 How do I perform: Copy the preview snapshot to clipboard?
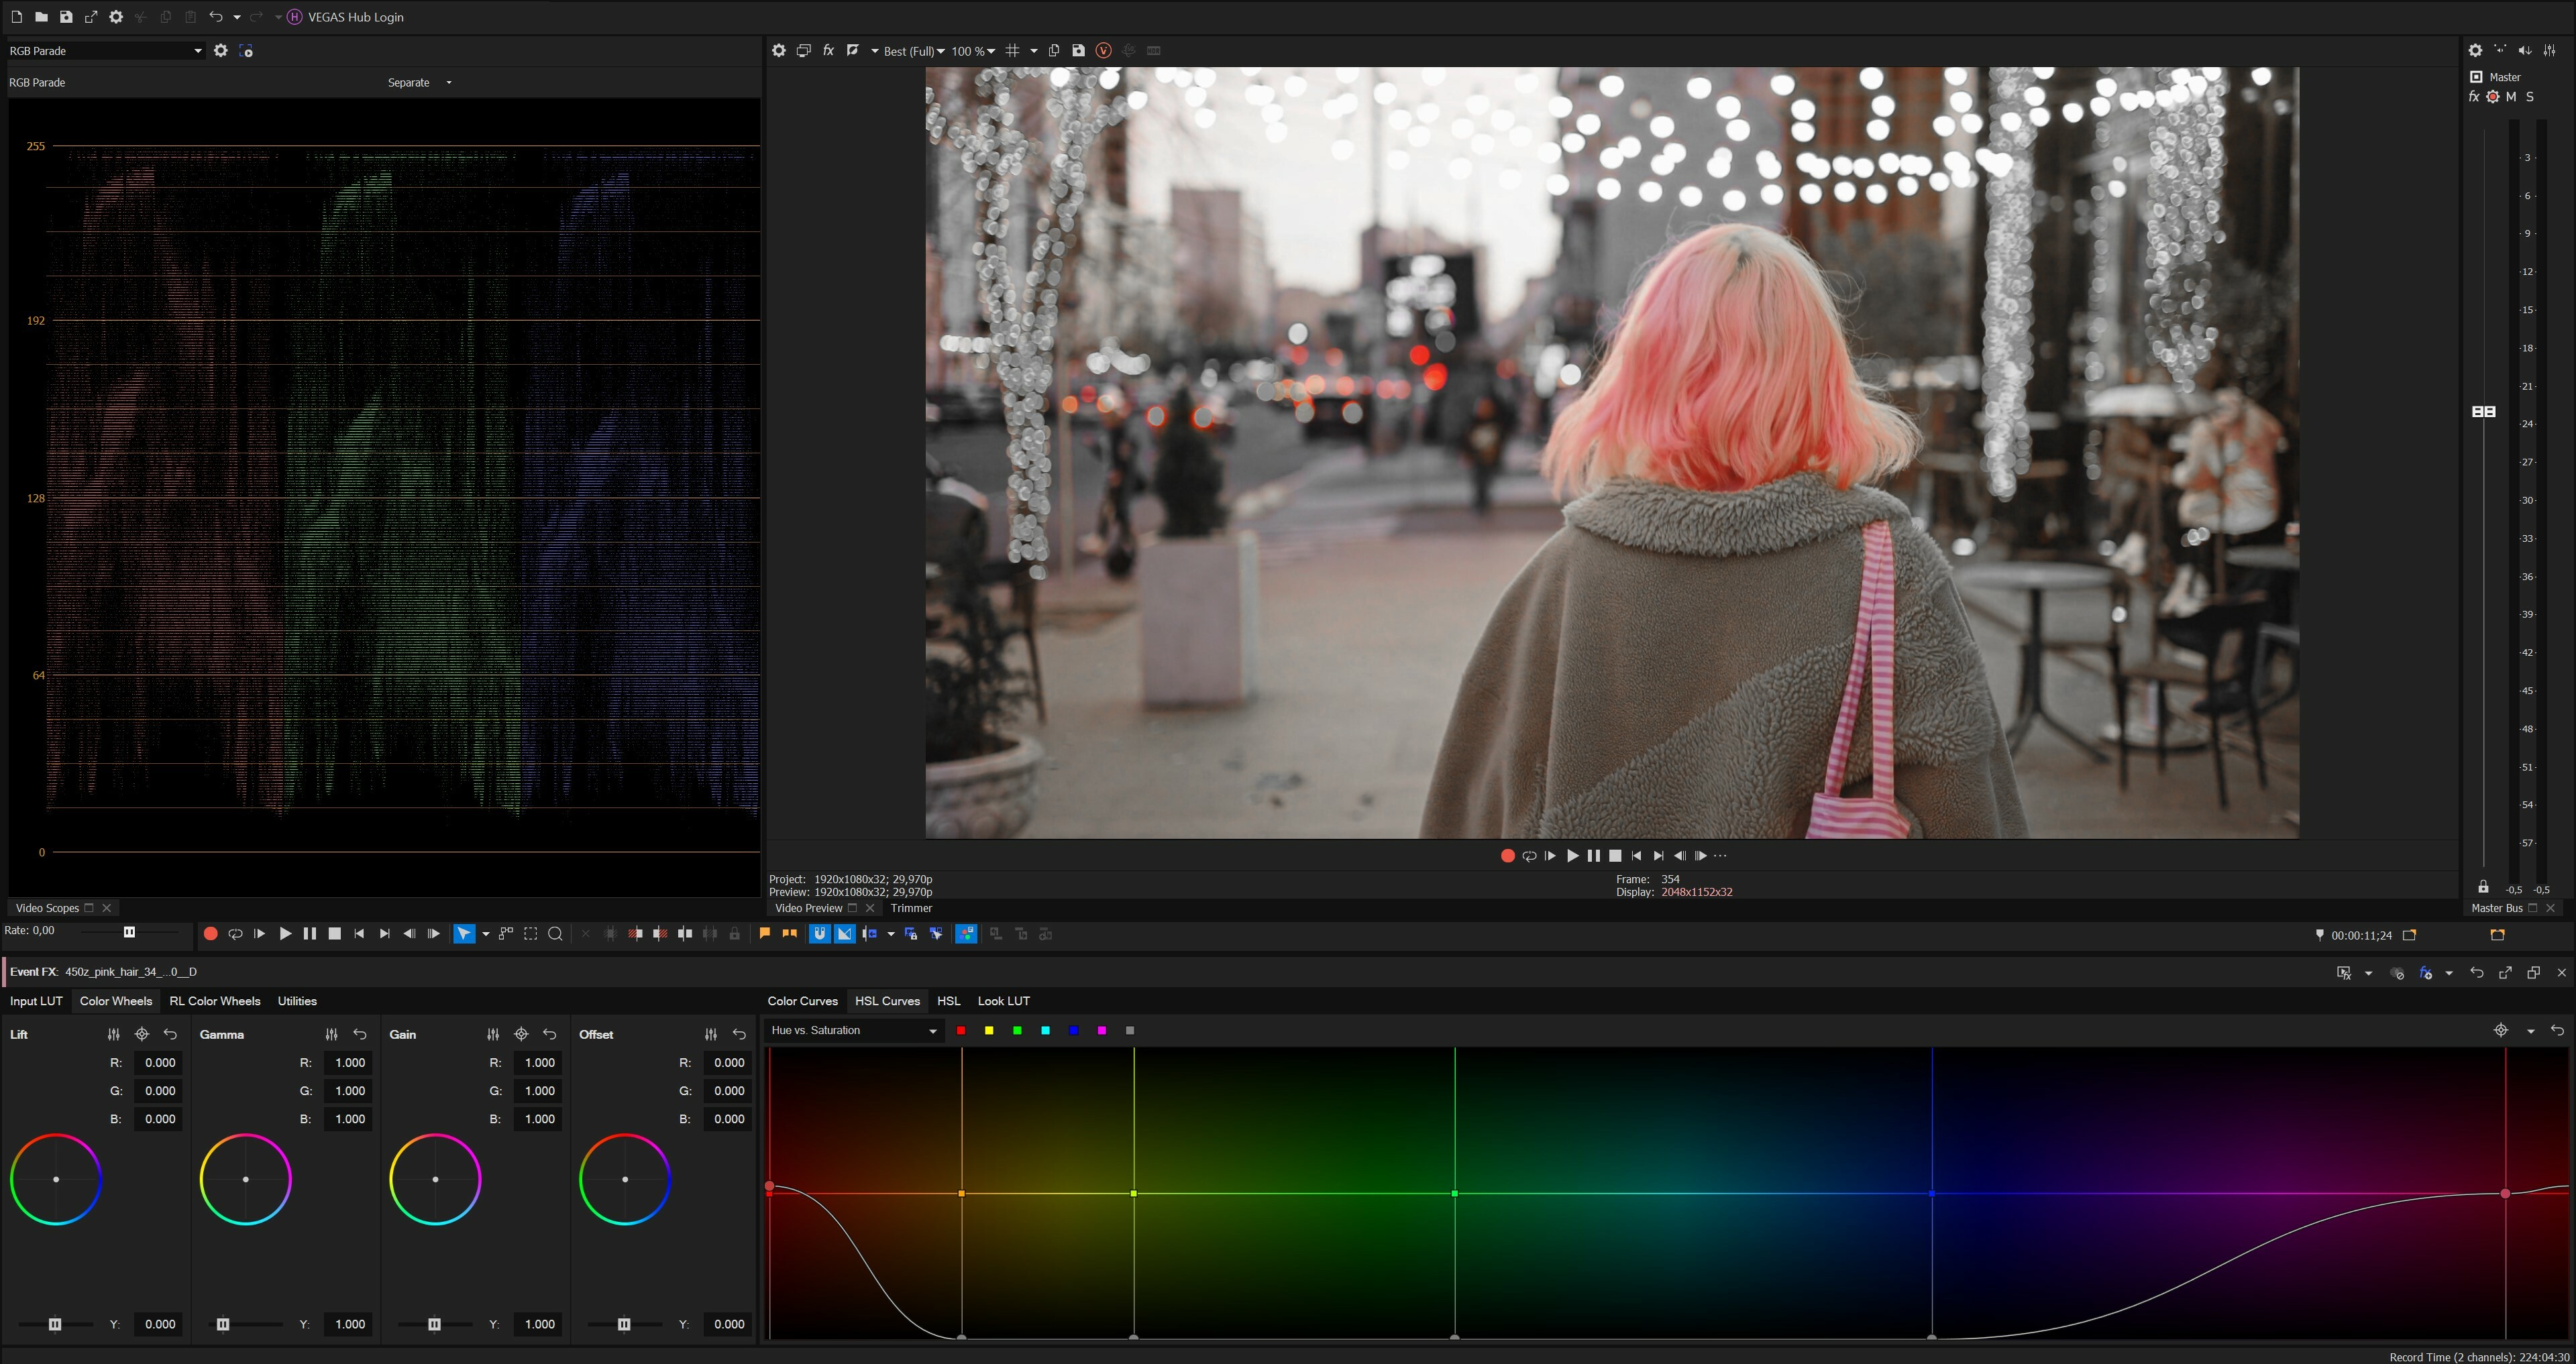pos(1053,50)
